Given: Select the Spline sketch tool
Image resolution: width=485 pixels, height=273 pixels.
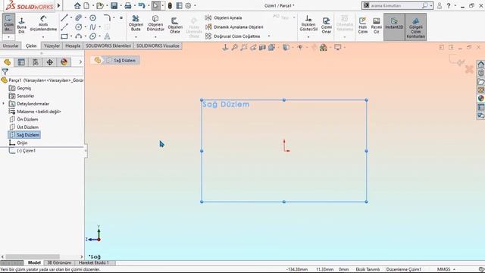Looking at the screenshot, I should (92, 27).
